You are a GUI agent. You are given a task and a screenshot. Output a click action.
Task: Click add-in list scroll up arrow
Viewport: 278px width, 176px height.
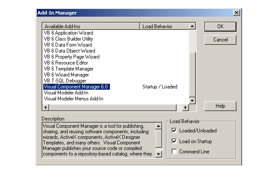click(x=192, y=26)
